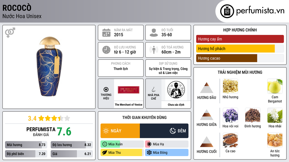289x162 pixels.
Task: Select the Hoa nhài jasmine image
Action: pos(275,115)
